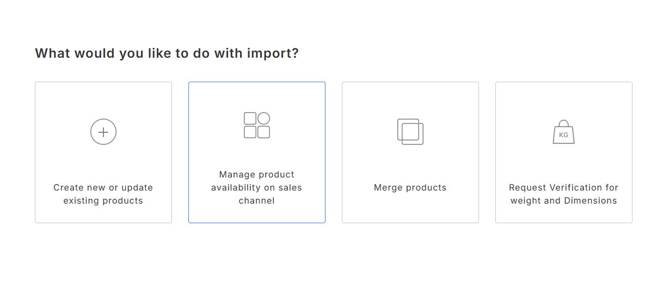This screenshot has width=651, height=282.
Task: Click the four-shapes product availability icon
Action: (256, 125)
